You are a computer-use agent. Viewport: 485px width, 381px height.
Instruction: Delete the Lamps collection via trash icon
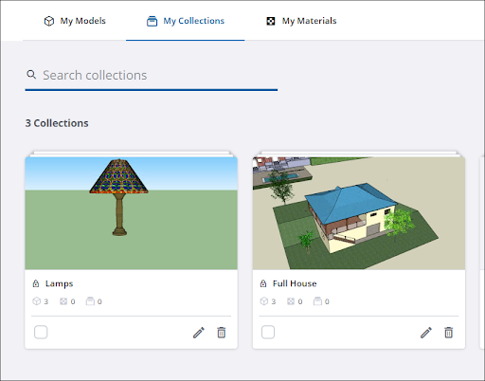pyautogui.click(x=222, y=333)
